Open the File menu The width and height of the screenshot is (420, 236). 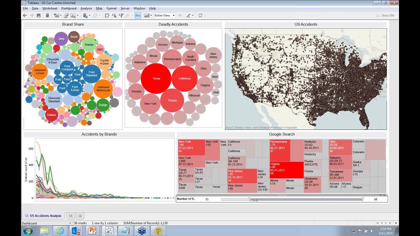(x=25, y=8)
